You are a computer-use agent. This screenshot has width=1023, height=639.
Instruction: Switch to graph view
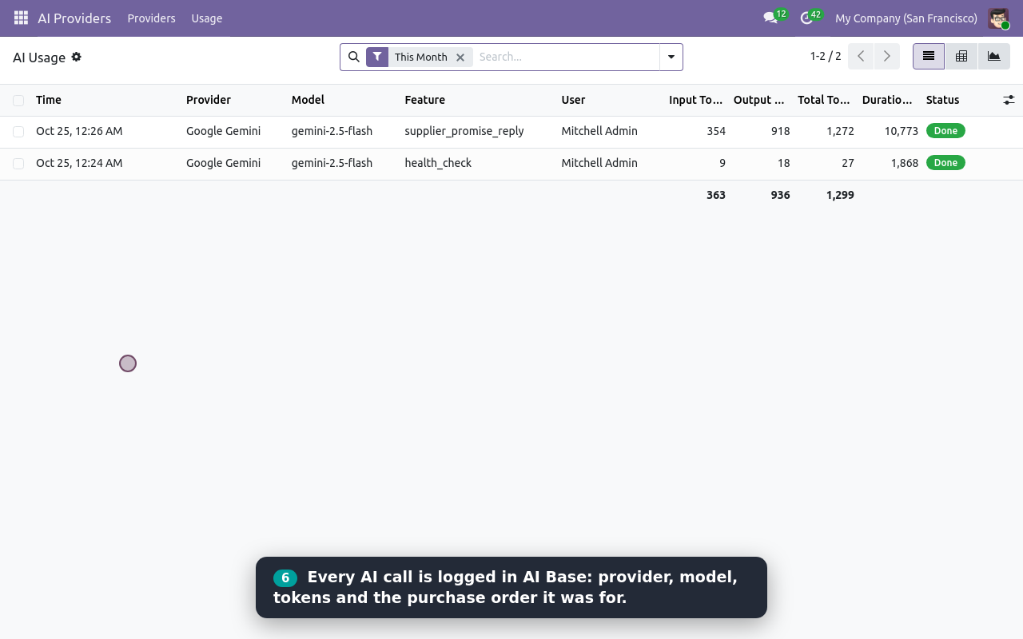click(x=993, y=57)
